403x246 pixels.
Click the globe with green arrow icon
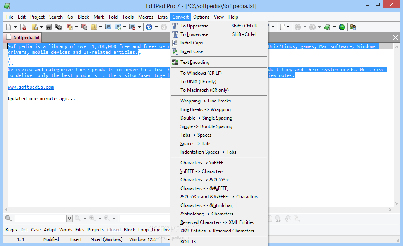pos(341,27)
